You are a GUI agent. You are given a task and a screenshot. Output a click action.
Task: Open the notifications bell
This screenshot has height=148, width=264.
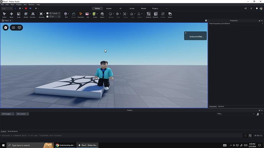257,8
